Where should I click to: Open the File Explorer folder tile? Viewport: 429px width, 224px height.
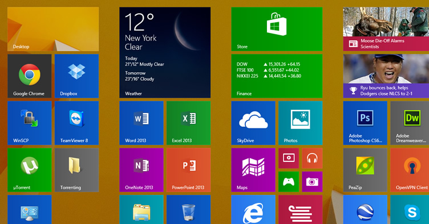[x=141, y=210]
